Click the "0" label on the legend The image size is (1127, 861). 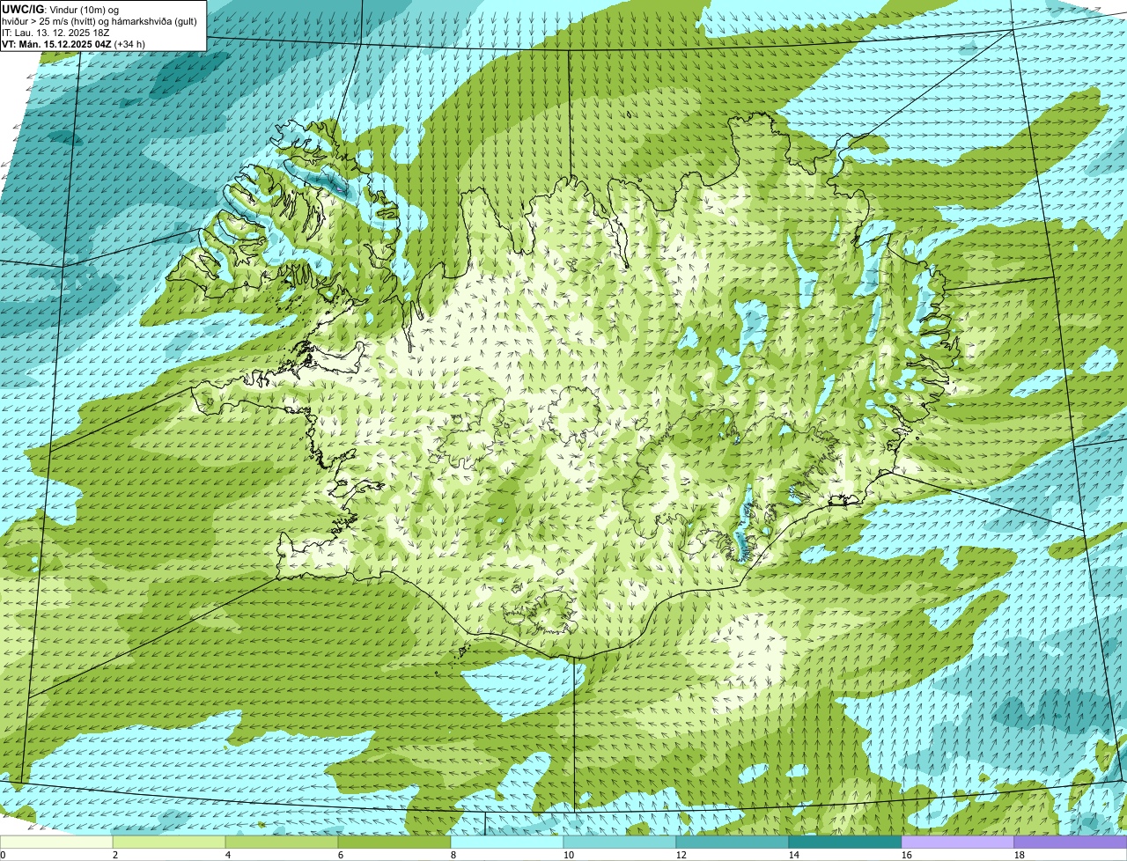point(3,855)
